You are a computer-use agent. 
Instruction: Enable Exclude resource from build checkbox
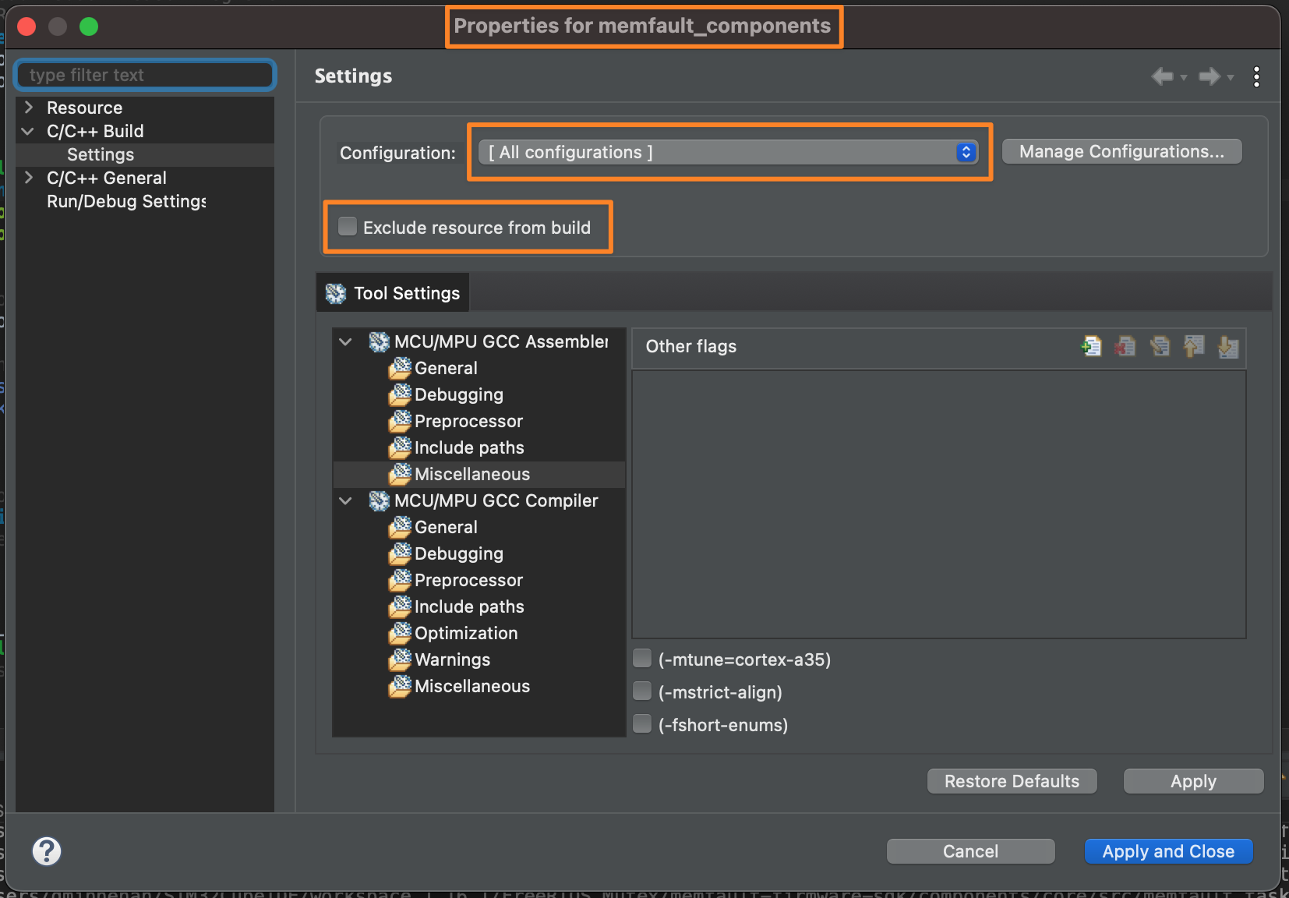click(348, 227)
